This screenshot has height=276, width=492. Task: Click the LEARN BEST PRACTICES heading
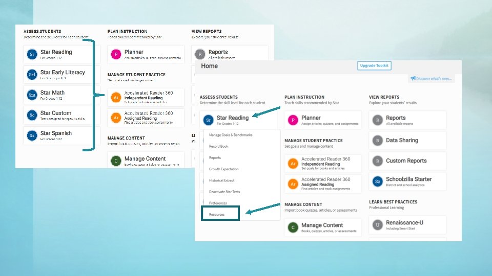click(x=393, y=202)
